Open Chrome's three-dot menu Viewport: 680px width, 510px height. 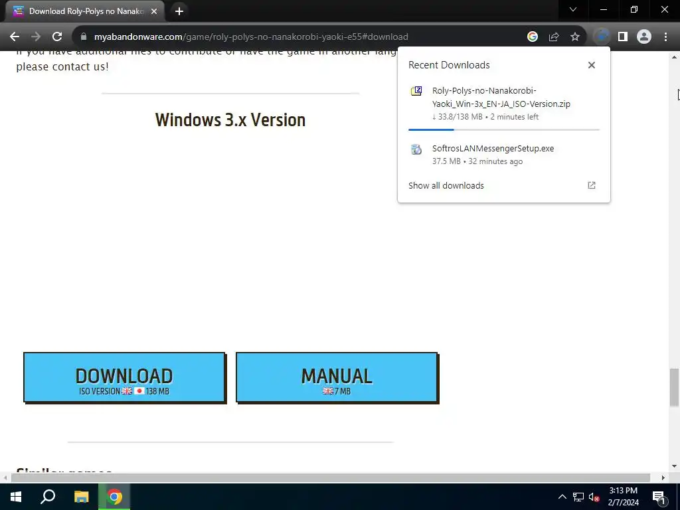click(665, 37)
